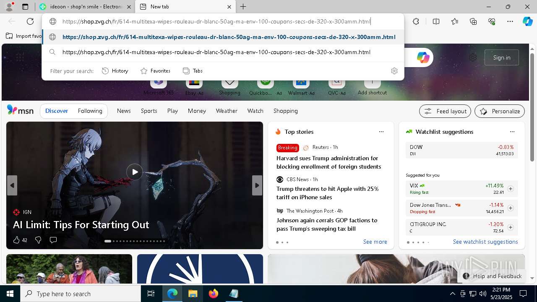This screenshot has width=537, height=302.
Task: Open the Watch category
Action: tap(255, 111)
